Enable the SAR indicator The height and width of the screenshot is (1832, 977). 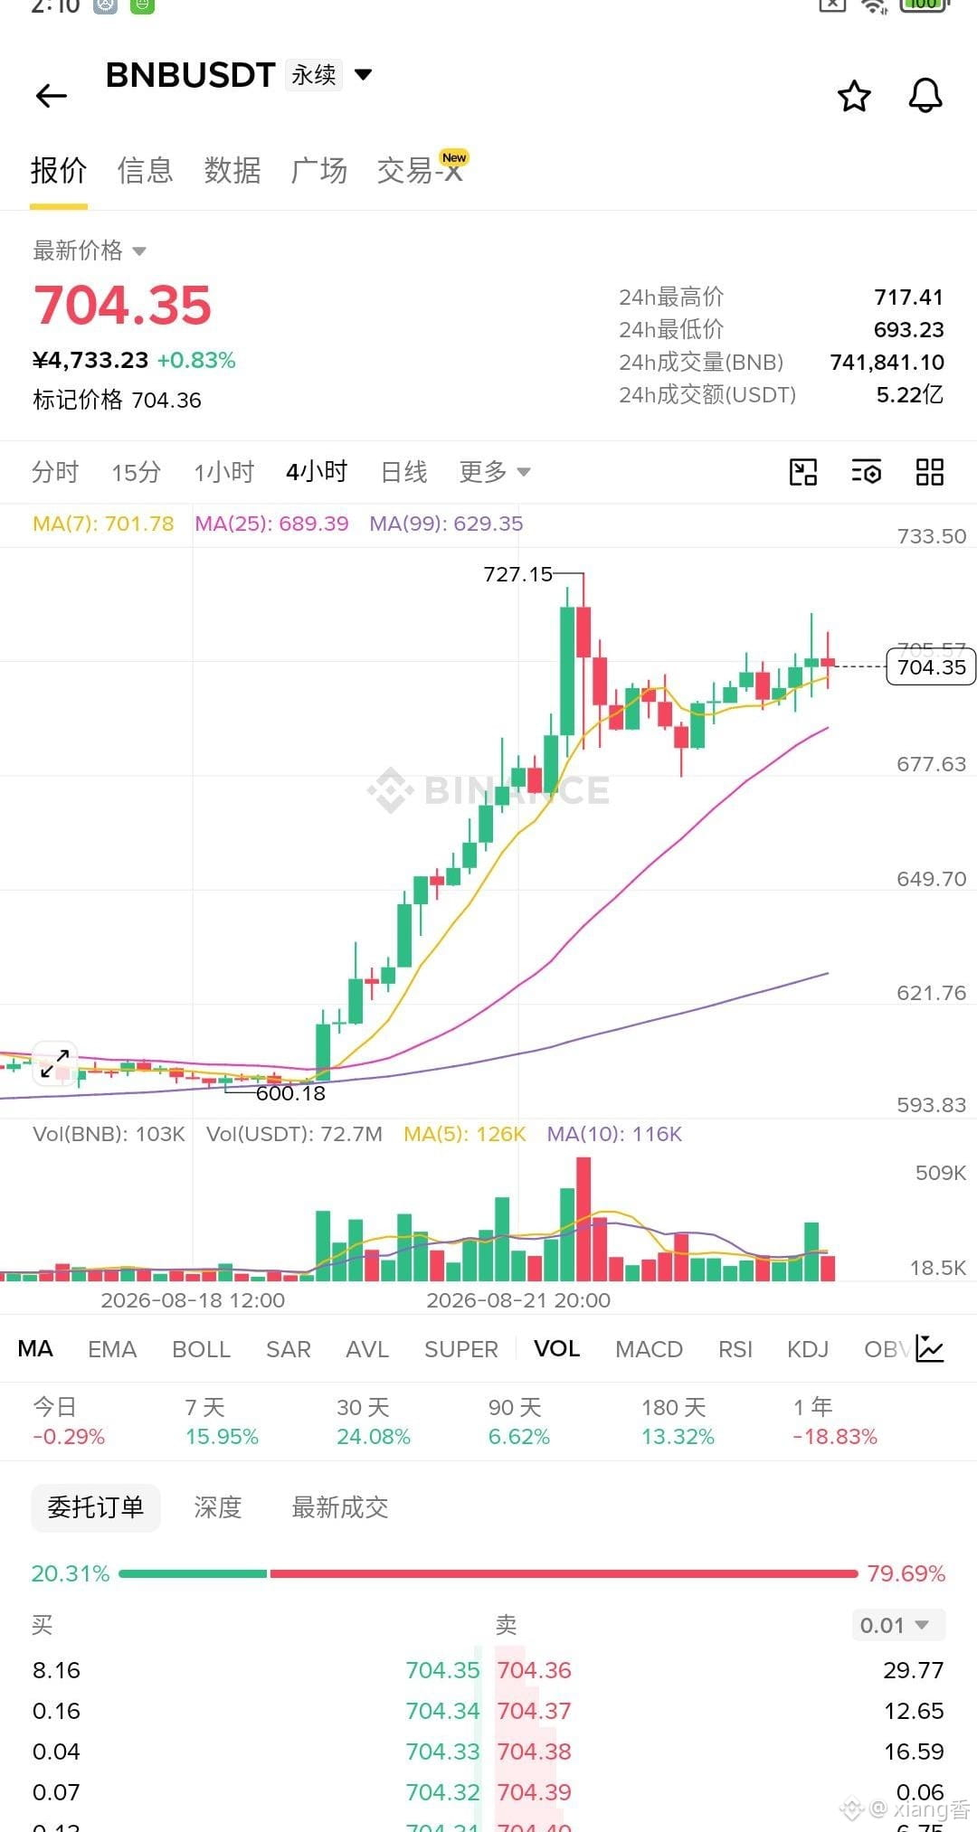(x=289, y=1349)
